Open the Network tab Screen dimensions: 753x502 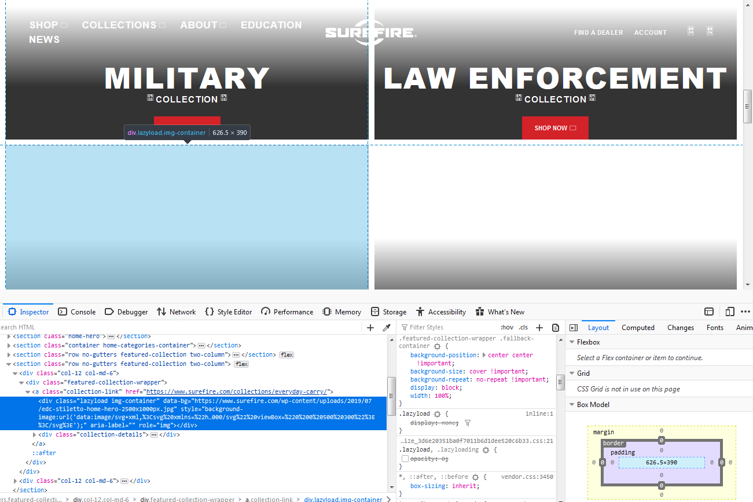[177, 312]
